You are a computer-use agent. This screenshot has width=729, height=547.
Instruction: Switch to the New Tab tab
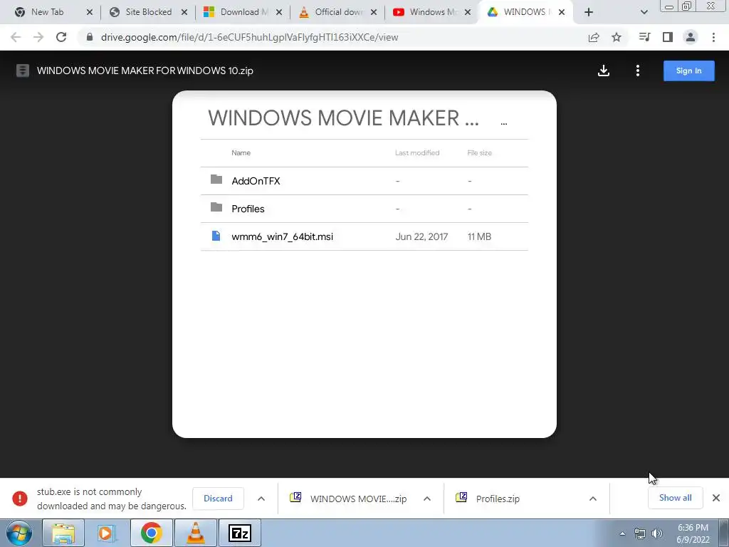pos(48,12)
